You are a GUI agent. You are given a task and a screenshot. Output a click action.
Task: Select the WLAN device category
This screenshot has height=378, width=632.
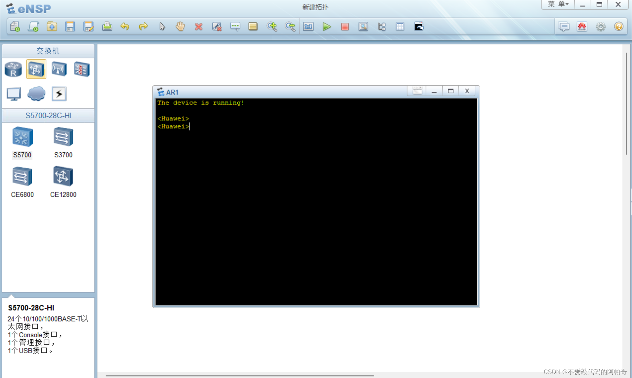coord(59,69)
